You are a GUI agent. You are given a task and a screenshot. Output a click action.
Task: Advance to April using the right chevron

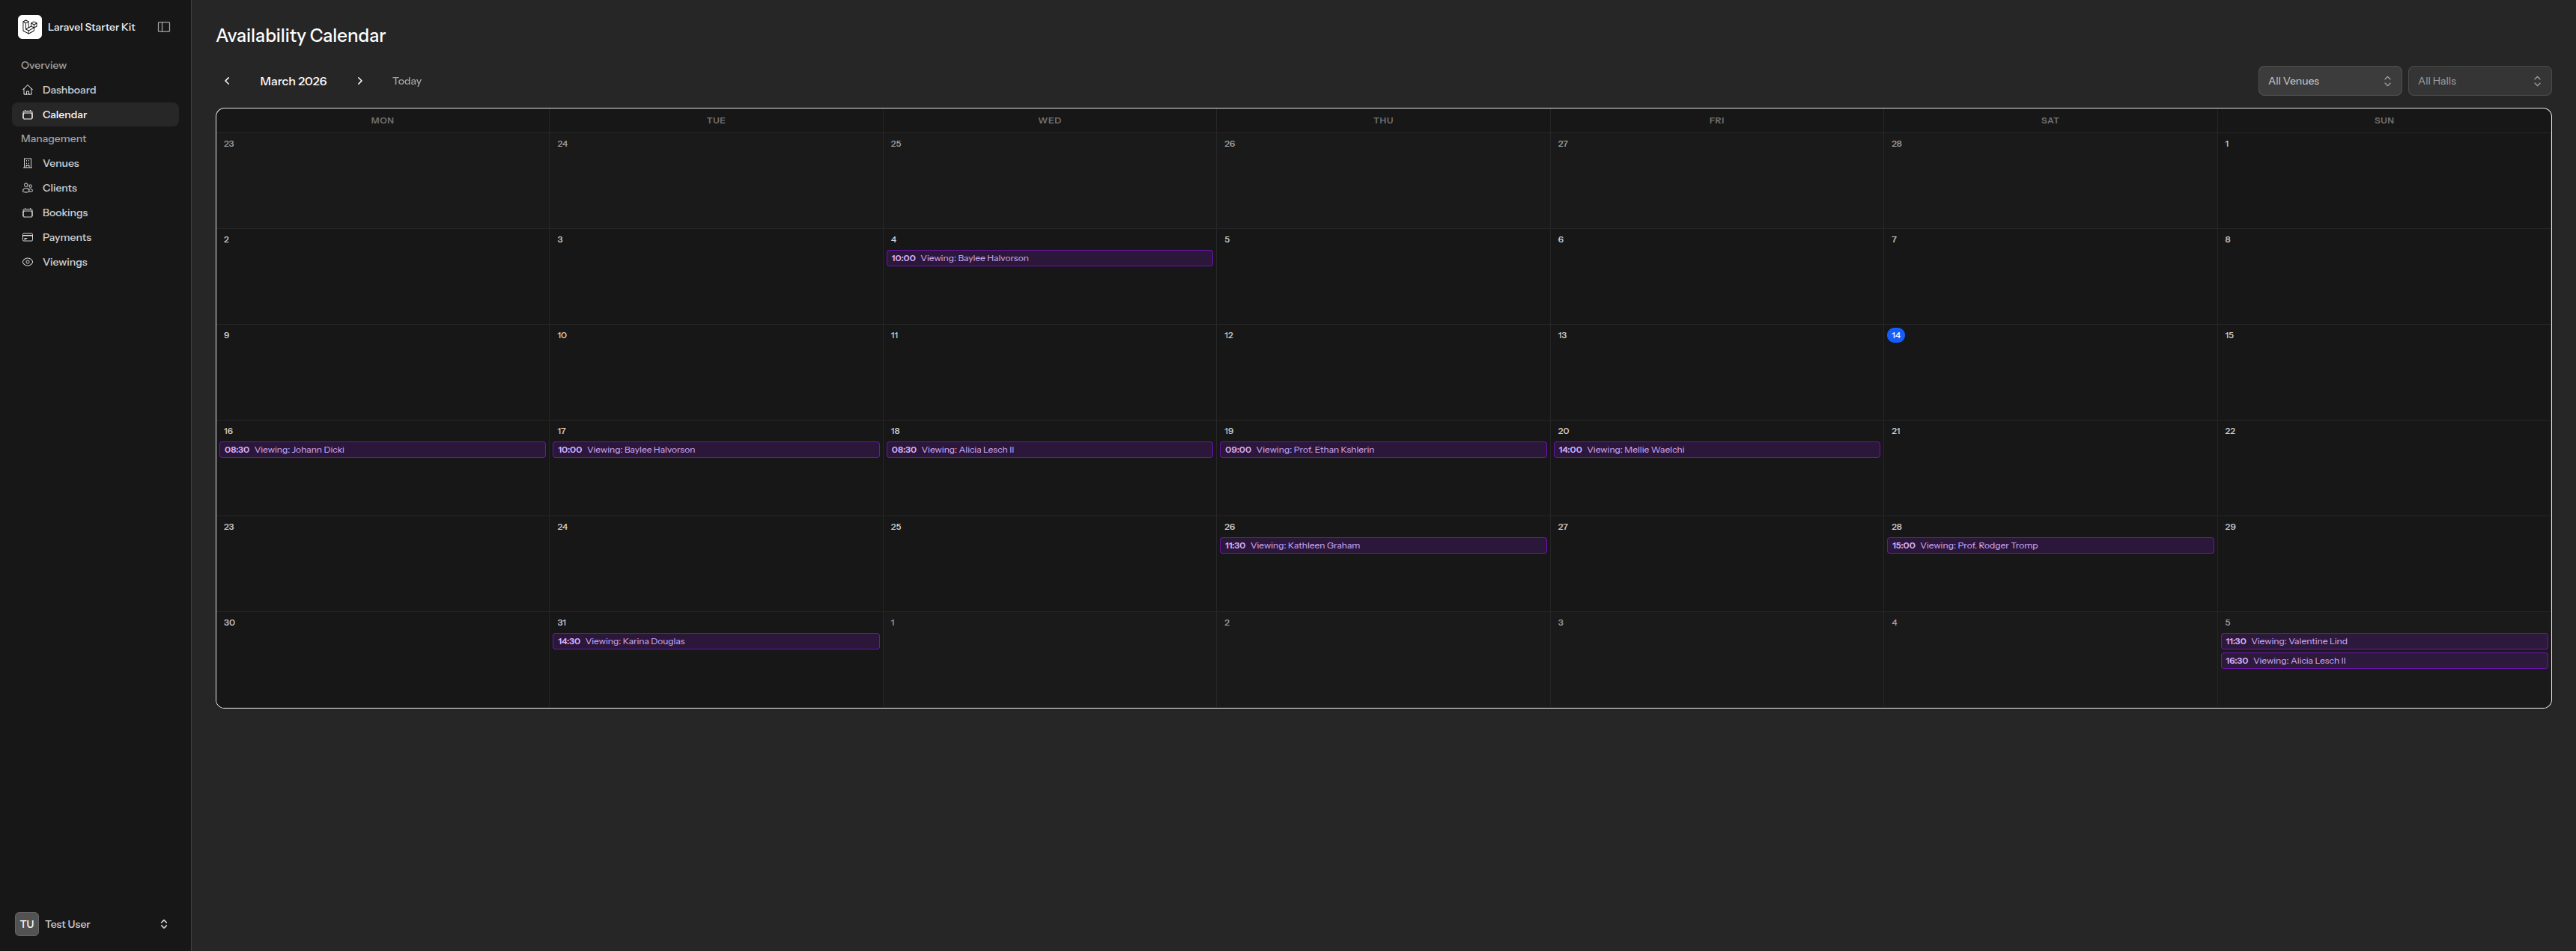point(360,81)
